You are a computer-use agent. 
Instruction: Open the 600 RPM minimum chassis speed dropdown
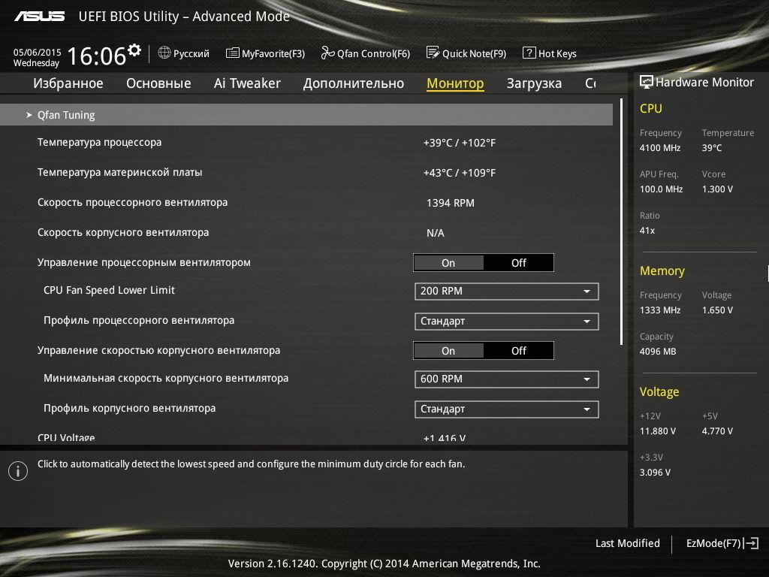(x=506, y=379)
